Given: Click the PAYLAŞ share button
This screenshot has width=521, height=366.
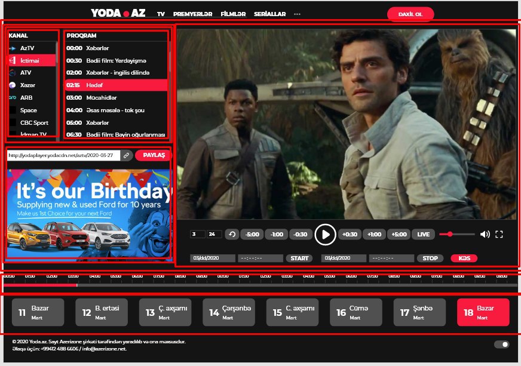Looking at the screenshot, I should pos(154,155).
